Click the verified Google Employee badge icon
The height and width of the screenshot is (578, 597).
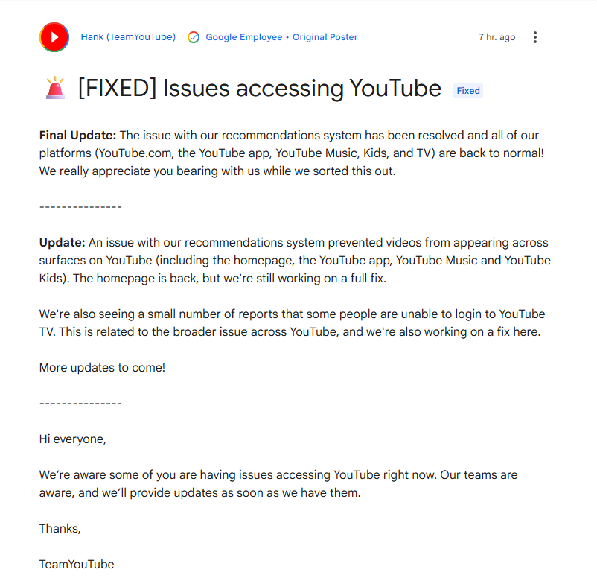click(x=194, y=36)
